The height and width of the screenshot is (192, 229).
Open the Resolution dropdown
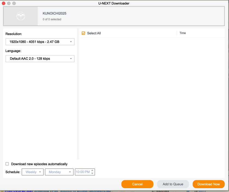click(40, 42)
